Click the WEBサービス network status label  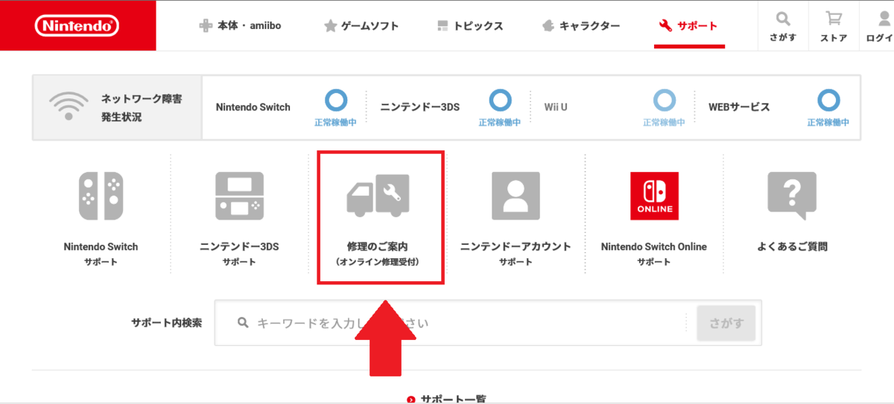(739, 107)
